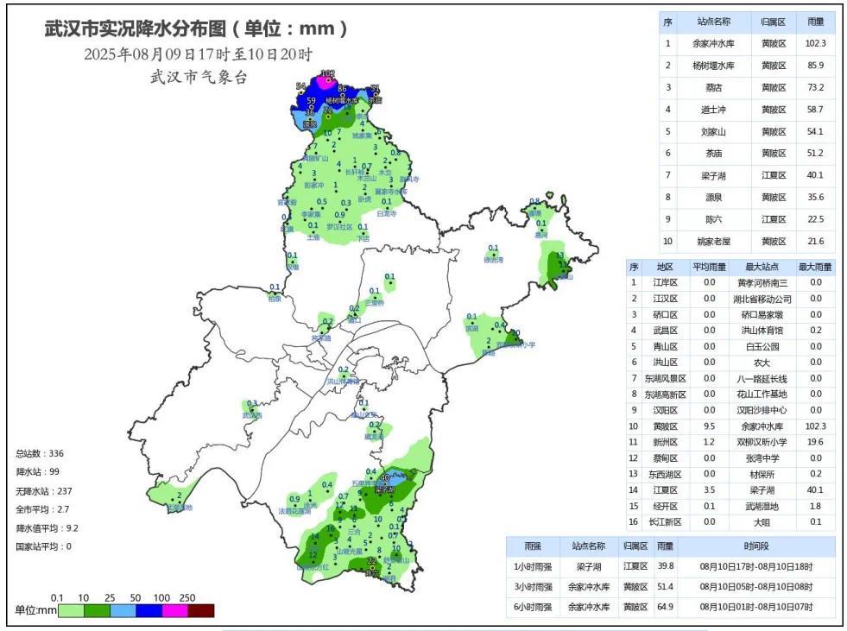Click '刘家山' in the ranking table

(713, 132)
